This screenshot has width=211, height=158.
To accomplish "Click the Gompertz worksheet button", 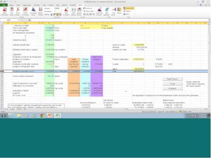I will pos(173,89).
